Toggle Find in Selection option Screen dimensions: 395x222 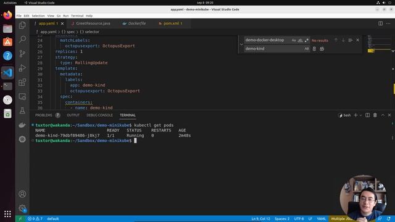(x=350, y=40)
